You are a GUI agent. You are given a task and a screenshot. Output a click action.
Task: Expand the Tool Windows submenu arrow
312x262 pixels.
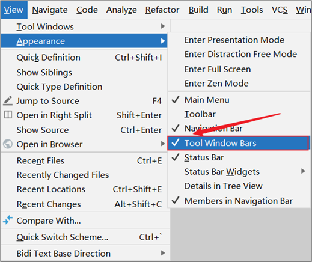pos(163,26)
